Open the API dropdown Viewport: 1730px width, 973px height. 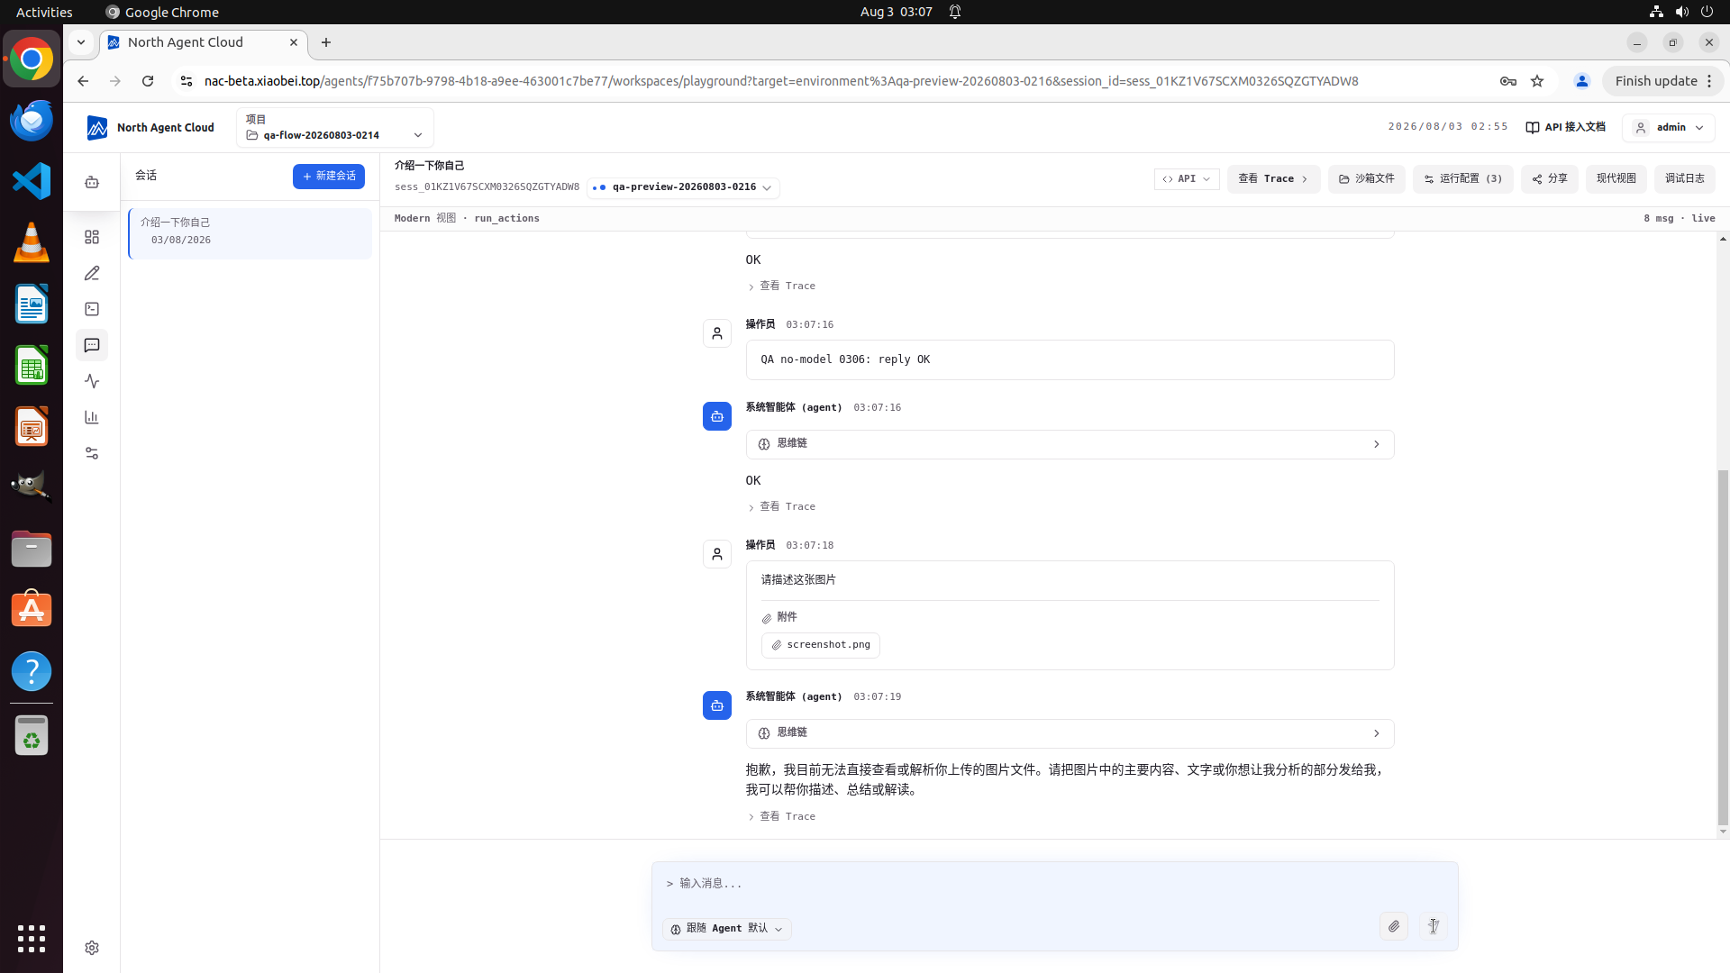pyautogui.click(x=1187, y=179)
